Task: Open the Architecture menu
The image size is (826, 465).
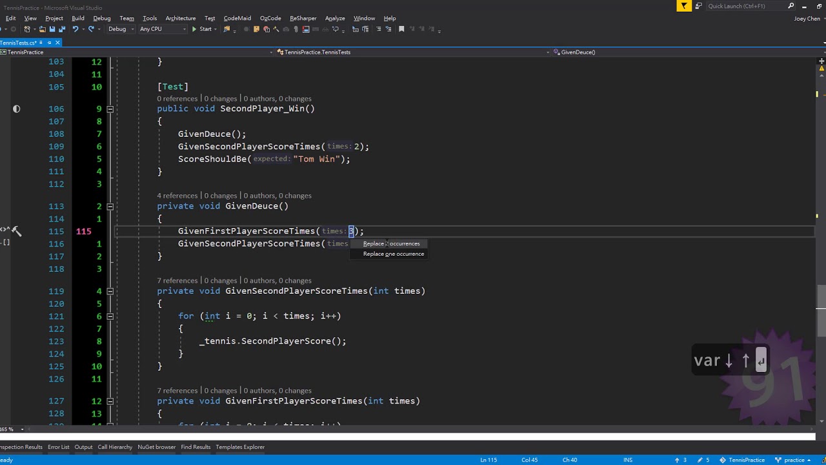Action: pos(181,18)
